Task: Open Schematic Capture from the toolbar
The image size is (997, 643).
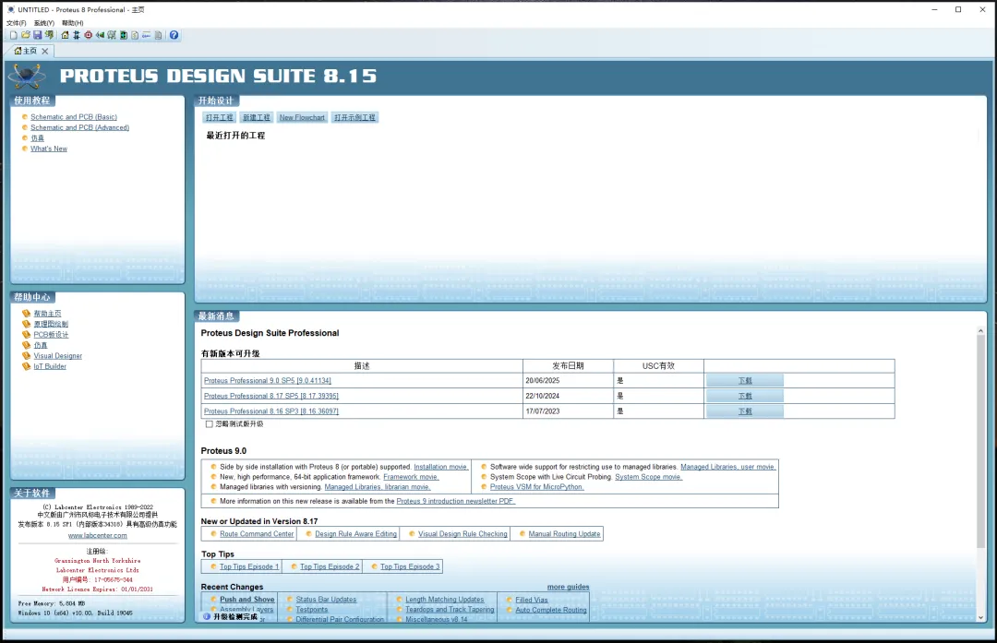Action: pyautogui.click(x=77, y=36)
